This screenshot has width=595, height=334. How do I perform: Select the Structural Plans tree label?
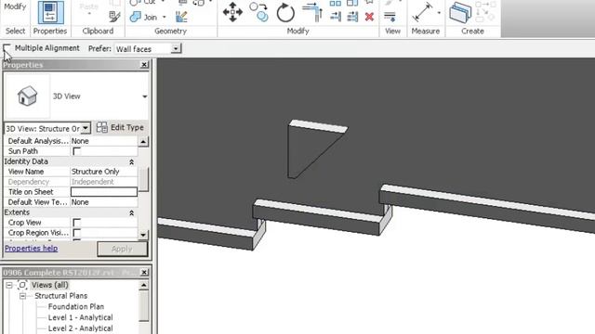pos(60,296)
